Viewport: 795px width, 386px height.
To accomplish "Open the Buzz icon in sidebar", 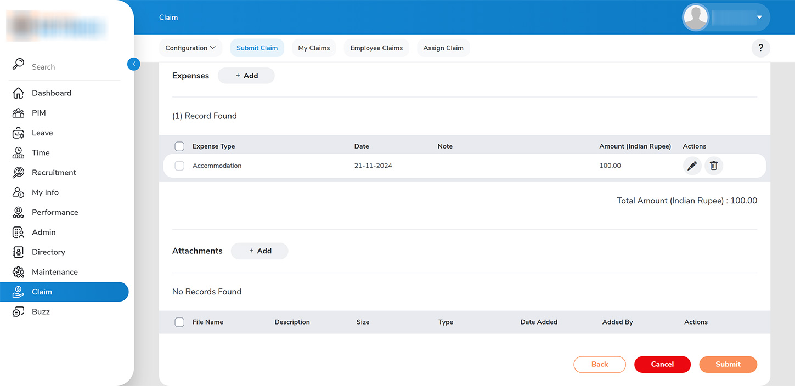I will [19, 312].
